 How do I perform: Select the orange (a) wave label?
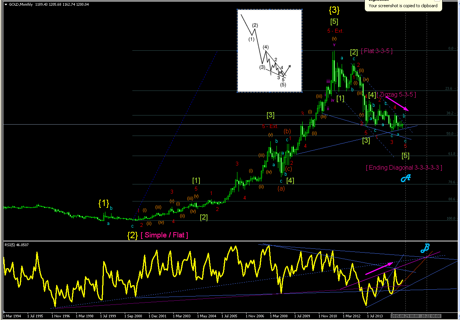click(281, 188)
